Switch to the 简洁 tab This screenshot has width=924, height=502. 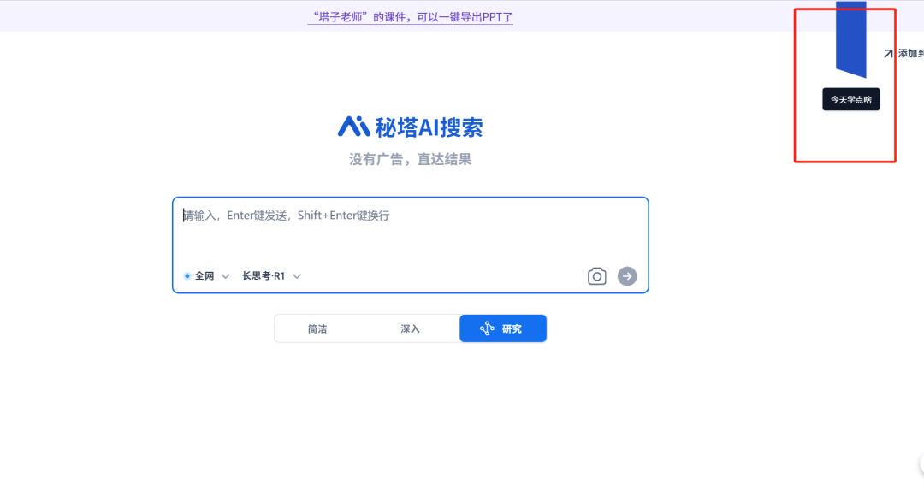point(317,328)
